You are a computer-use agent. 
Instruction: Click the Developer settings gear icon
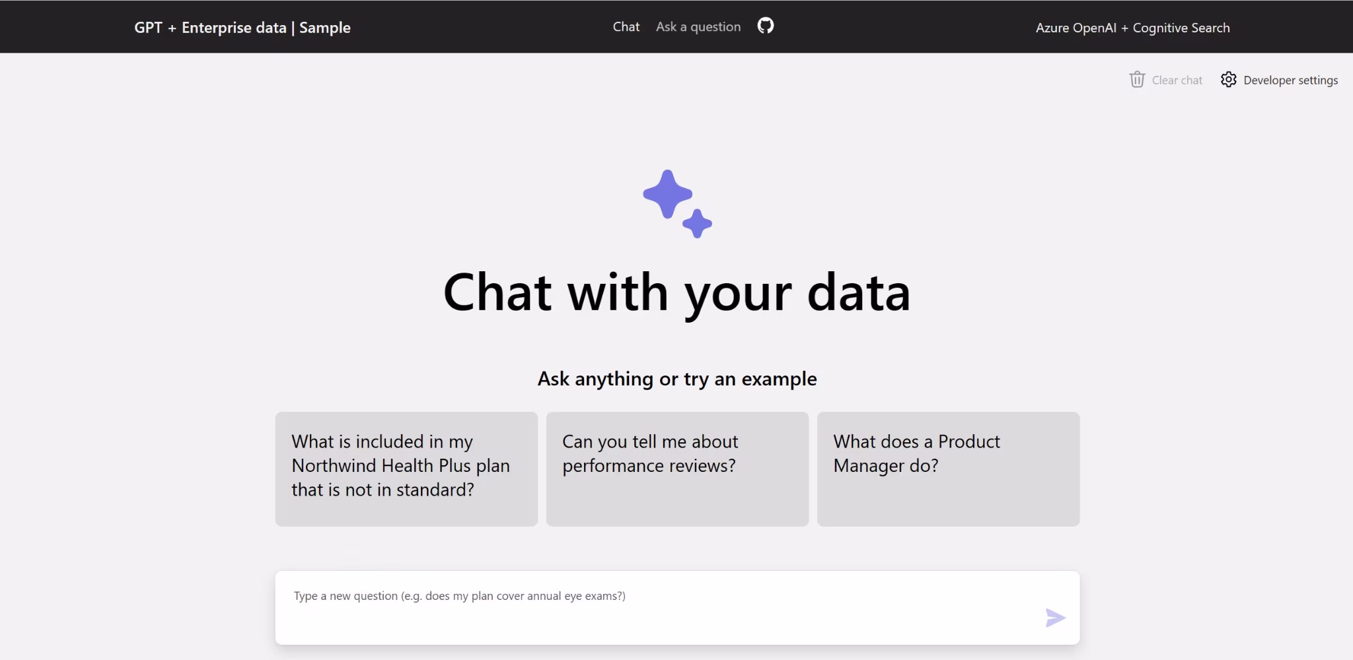pos(1228,80)
